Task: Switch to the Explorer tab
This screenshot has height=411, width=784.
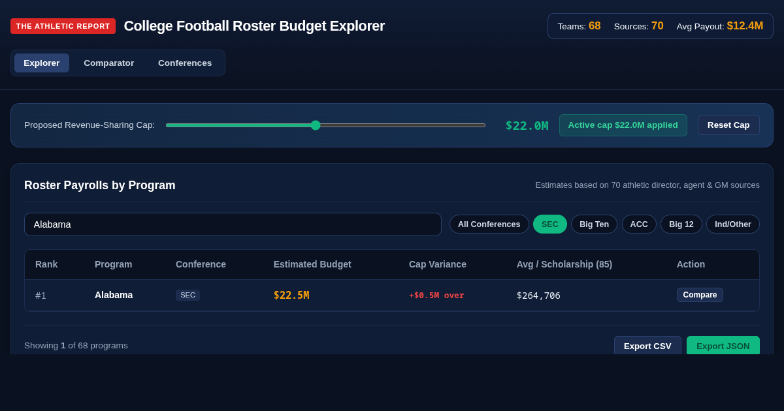Action: pyautogui.click(x=42, y=63)
